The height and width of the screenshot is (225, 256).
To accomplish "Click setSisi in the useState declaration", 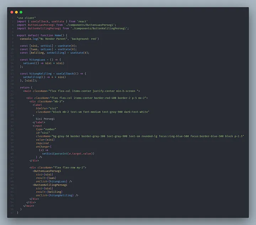I will tap(47, 46).
